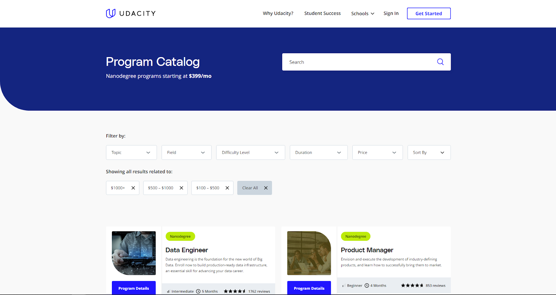Click the Data Engineer thumbnail image
Image resolution: width=556 pixels, height=295 pixels.
tap(134, 253)
